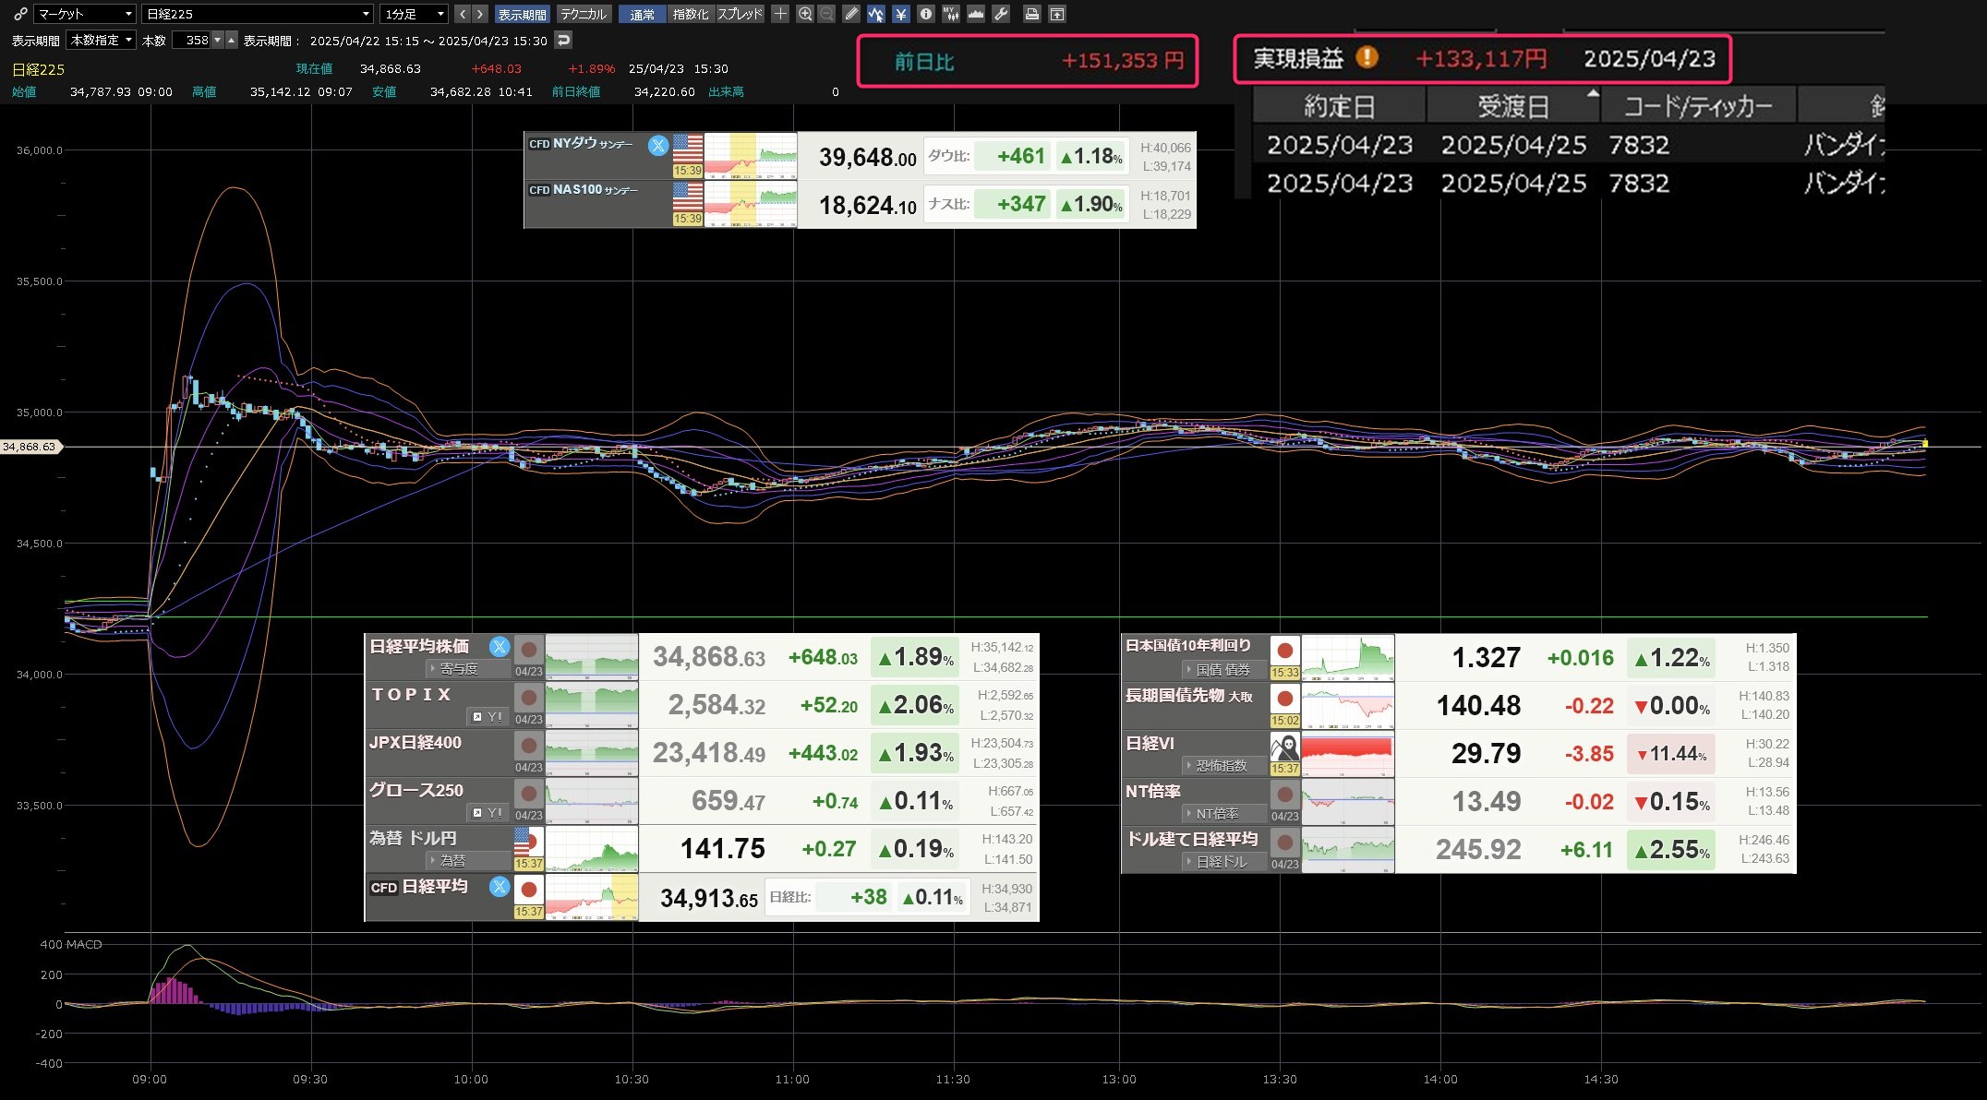
Task: Open the Y! link on the TOPIX row
Action: (488, 716)
